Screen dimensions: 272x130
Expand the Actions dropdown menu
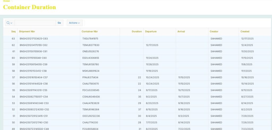point(74,23)
